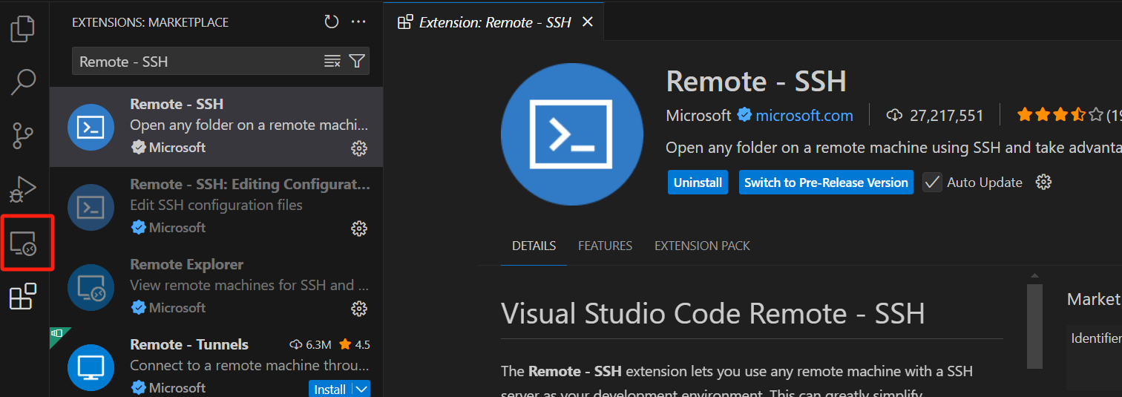
Task: Click Remote - SSH list item terminal icon
Action: point(91,127)
